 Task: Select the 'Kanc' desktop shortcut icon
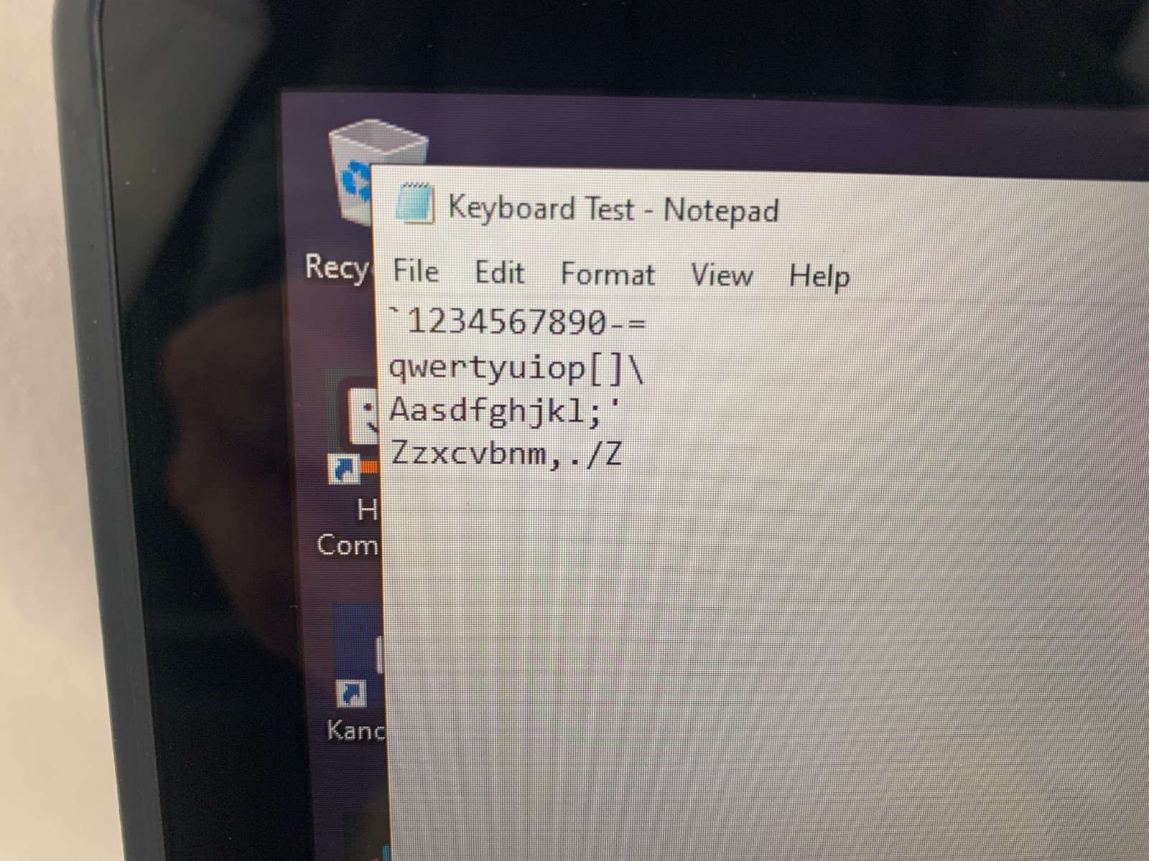pos(359,657)
